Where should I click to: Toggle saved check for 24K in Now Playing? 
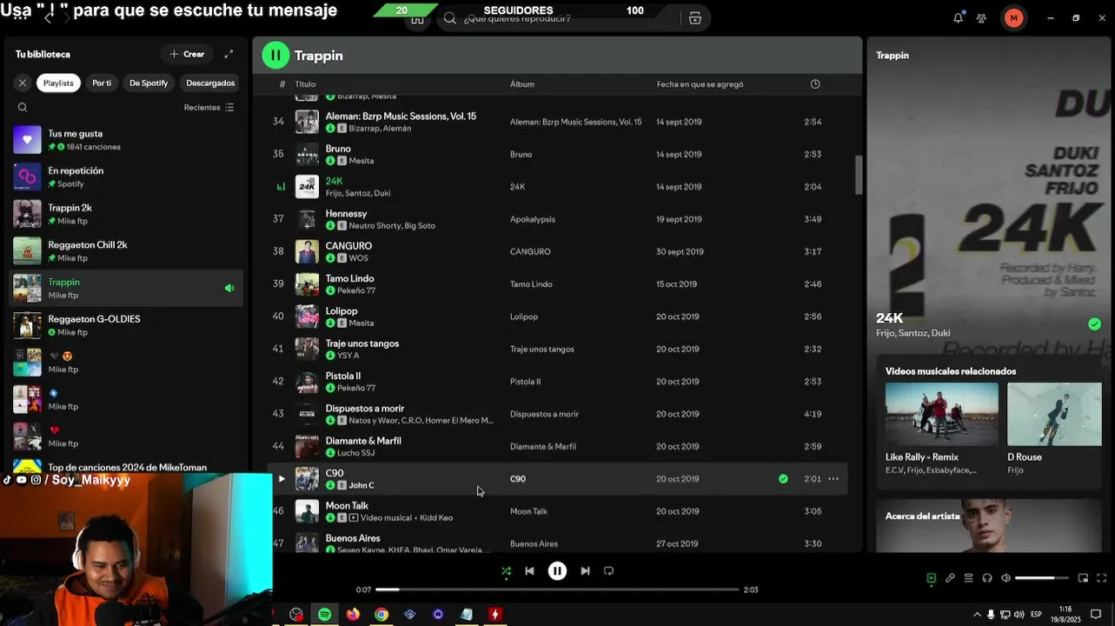click(1094, 324)
